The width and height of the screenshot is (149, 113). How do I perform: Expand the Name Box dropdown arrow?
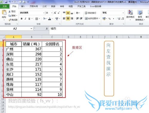pyautogui.click(x=31, y=29)
